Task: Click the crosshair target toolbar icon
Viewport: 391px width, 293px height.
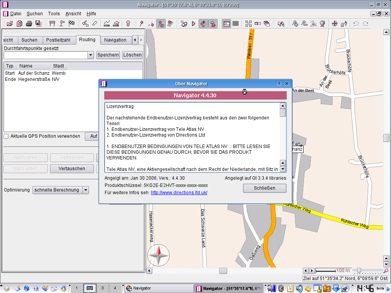Action: tap(334, 24)
